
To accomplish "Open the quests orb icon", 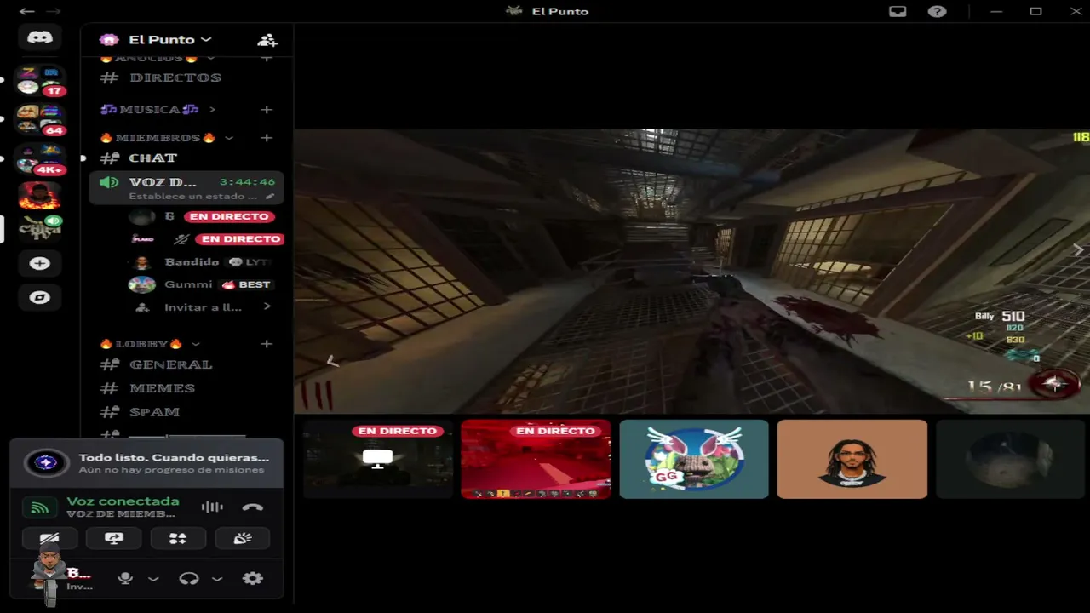I will pos(46,462).
